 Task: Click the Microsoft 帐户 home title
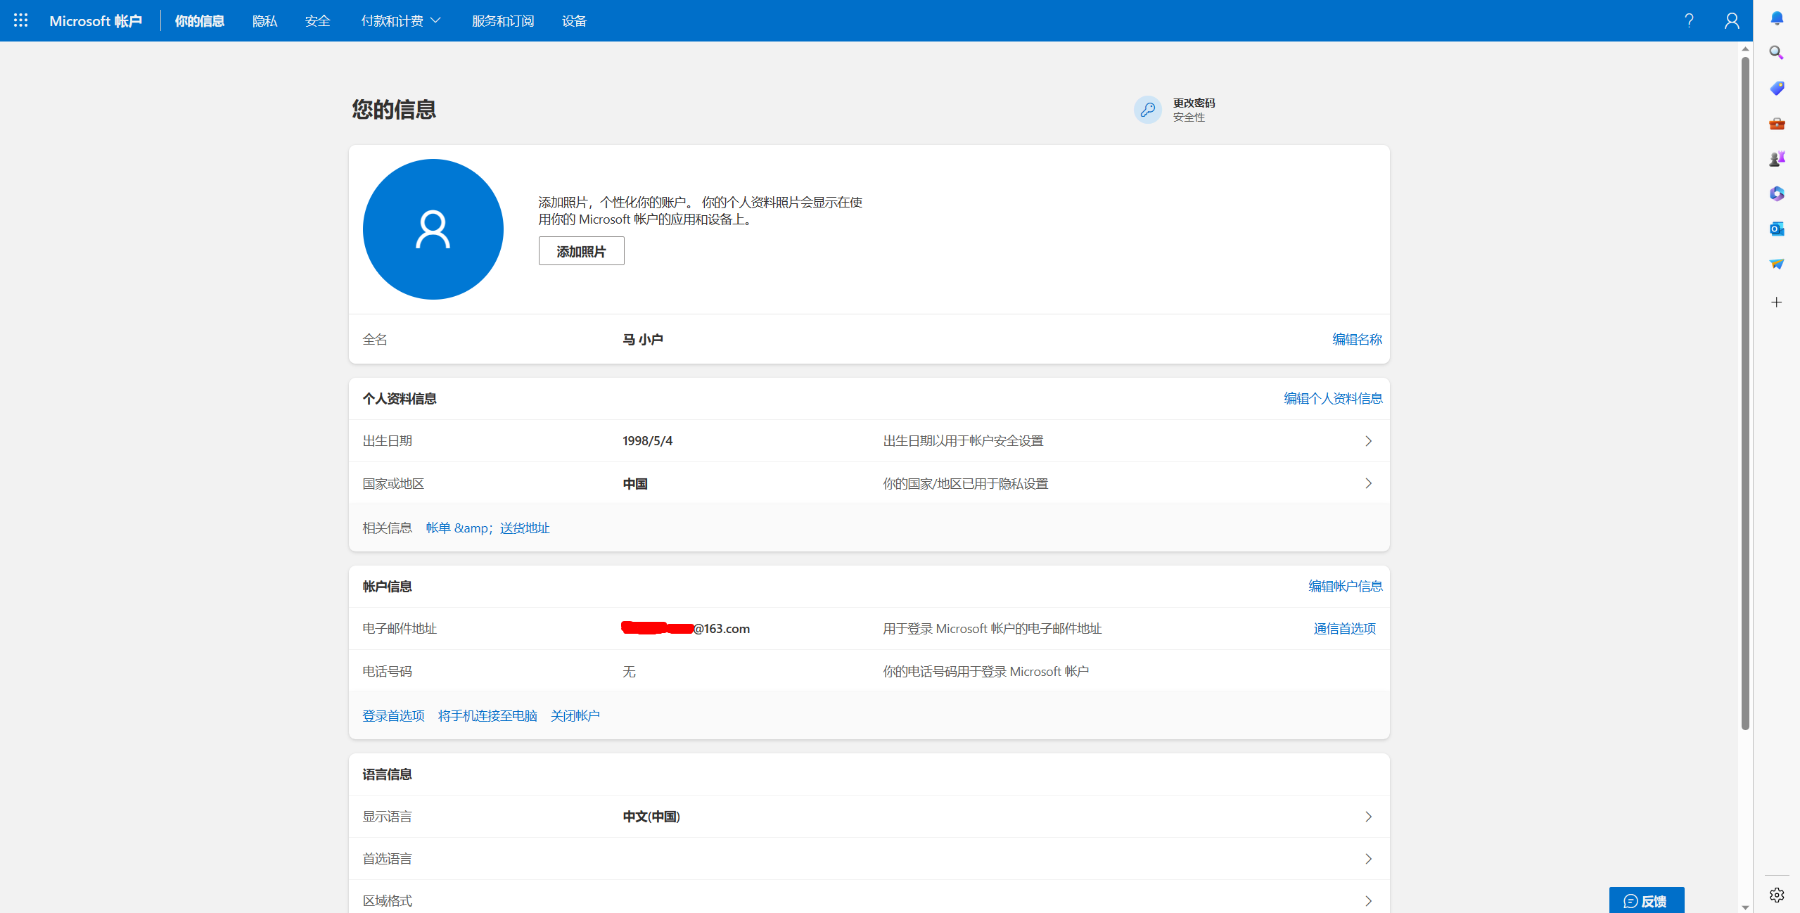[x=96, y=21]
